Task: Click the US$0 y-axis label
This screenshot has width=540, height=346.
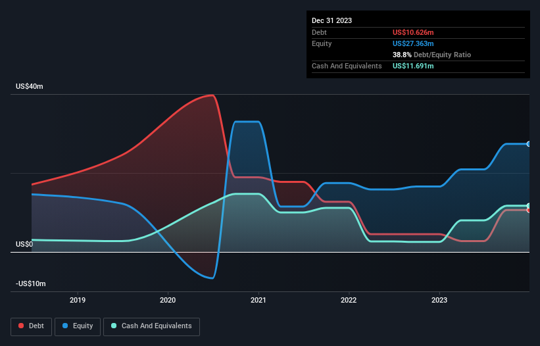Action: tap(24, 245)
